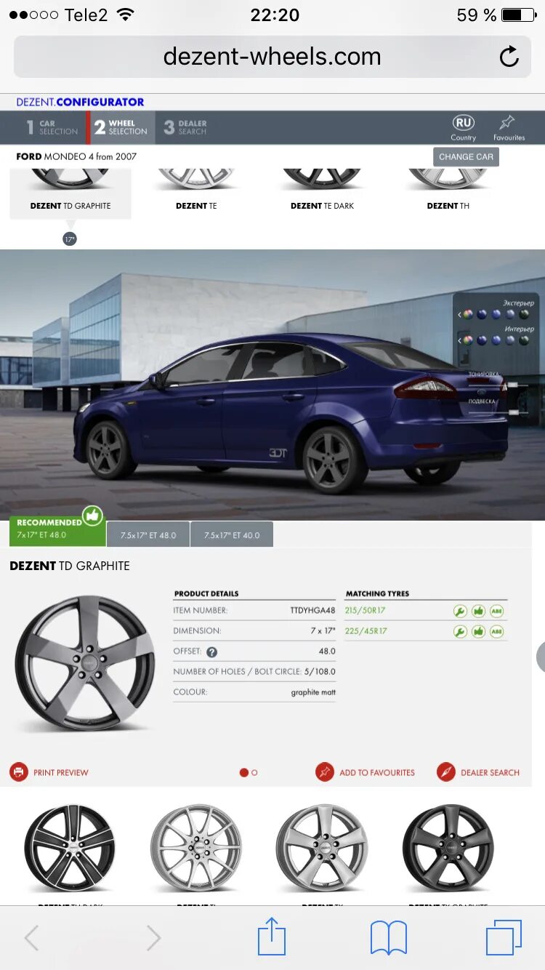This screenshot has width=545, height=970.
Task: Open the Country selector RU icon
Action: 463,122
